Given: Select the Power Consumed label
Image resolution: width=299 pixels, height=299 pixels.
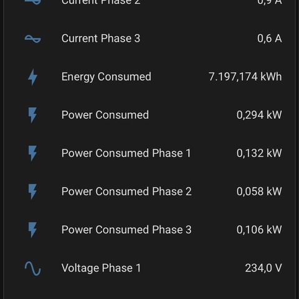Looking at the screenshot, I should (105, 115).
